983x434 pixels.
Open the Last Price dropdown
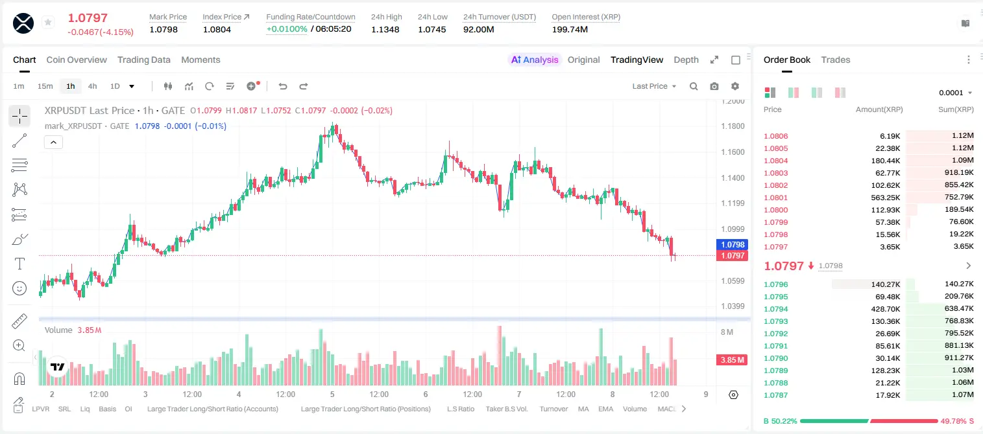click(654, 86)
